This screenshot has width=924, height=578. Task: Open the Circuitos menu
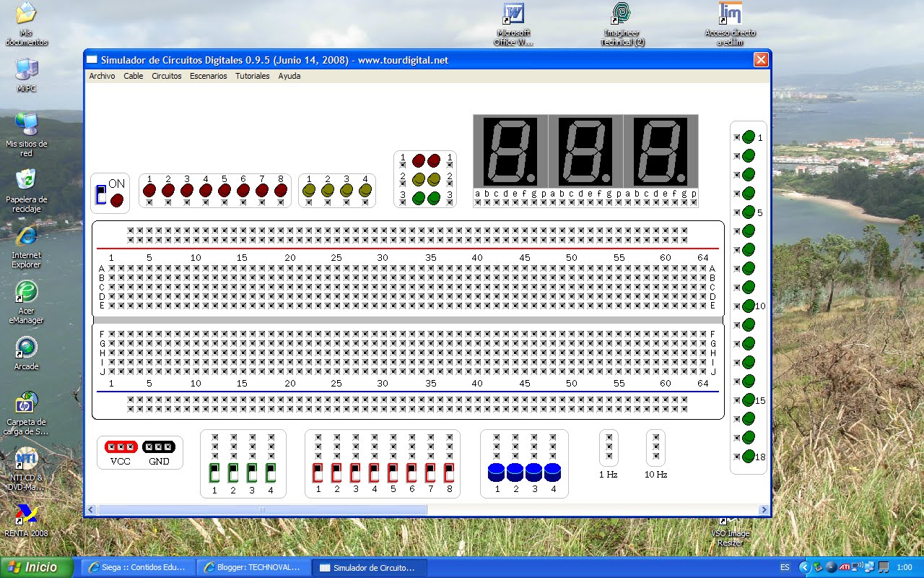coord(167,75)
